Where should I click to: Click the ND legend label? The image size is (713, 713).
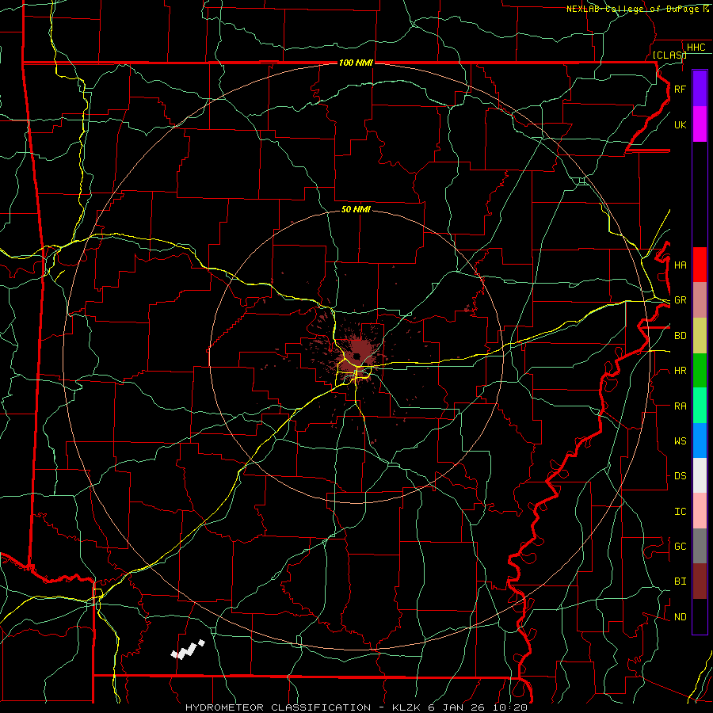click(x=680, y=617)
